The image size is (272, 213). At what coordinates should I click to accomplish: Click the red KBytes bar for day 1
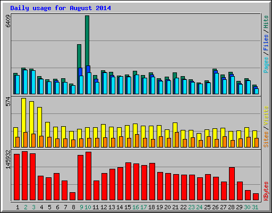click(17, 177)
